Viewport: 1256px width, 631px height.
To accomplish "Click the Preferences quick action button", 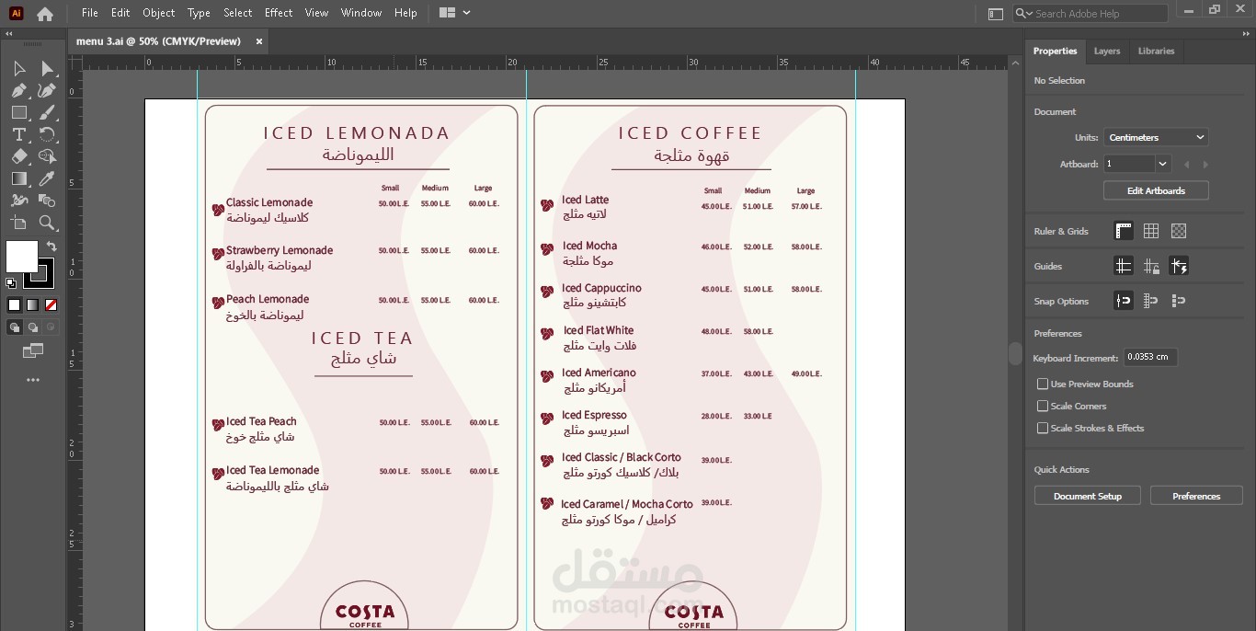I will pyautogui.click(x=1196, y=496).
